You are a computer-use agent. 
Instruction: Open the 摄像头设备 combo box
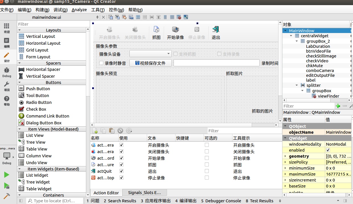(150, 53)
